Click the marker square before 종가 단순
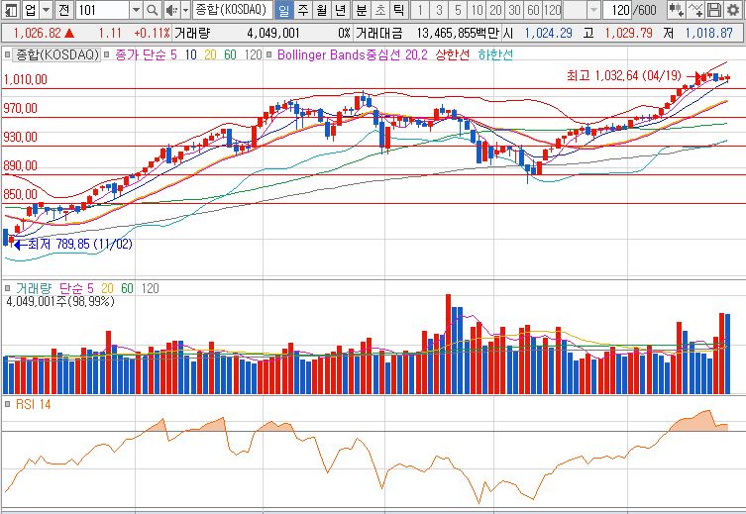 pos(107,54)
